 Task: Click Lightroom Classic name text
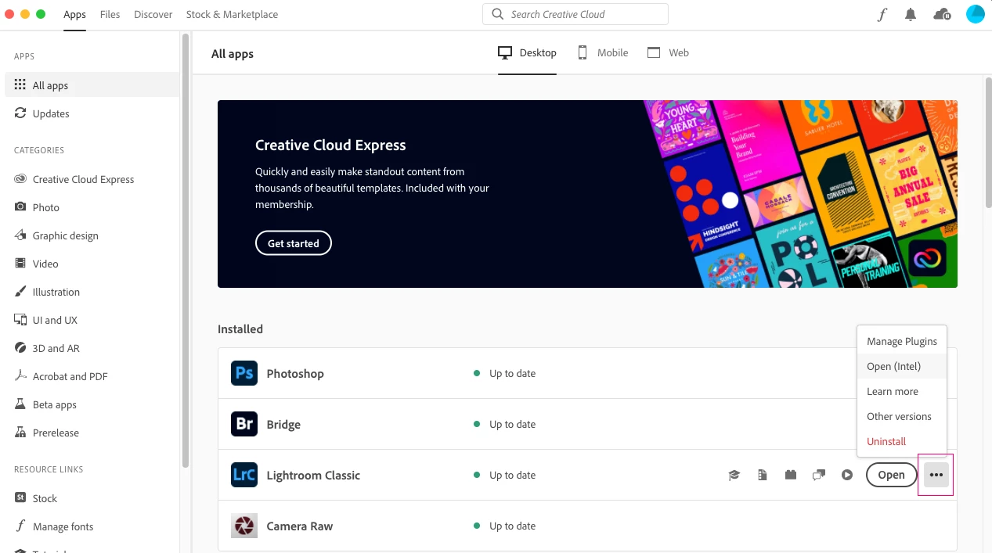point(313,475)
